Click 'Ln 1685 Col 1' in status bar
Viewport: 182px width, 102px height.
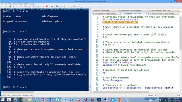click(x=152, y=96)
